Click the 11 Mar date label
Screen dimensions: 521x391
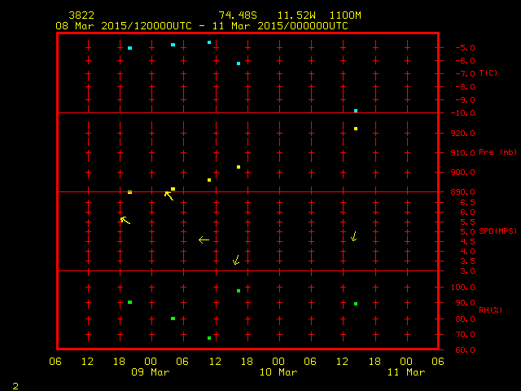point(406,372)
